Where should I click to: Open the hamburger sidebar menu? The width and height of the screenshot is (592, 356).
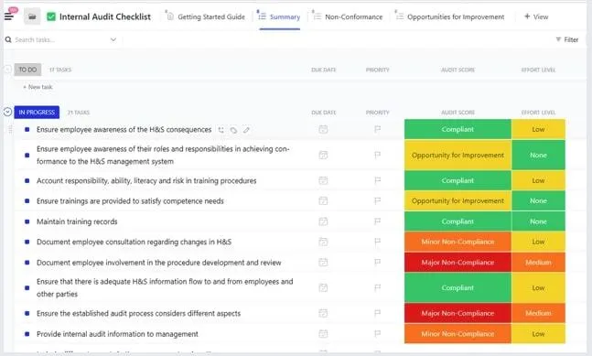click(x=9, y=16)
